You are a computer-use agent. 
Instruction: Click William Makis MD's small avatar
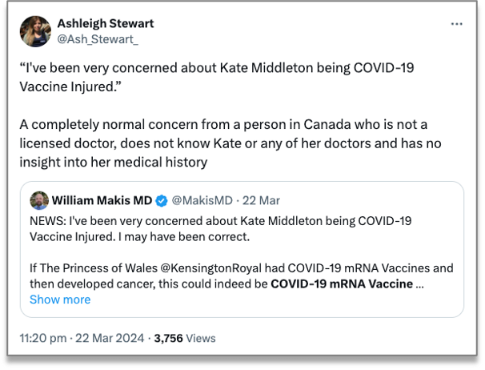pyautogui.click(x=38, y=199)
